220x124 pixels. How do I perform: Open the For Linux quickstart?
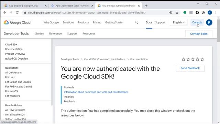10,77
